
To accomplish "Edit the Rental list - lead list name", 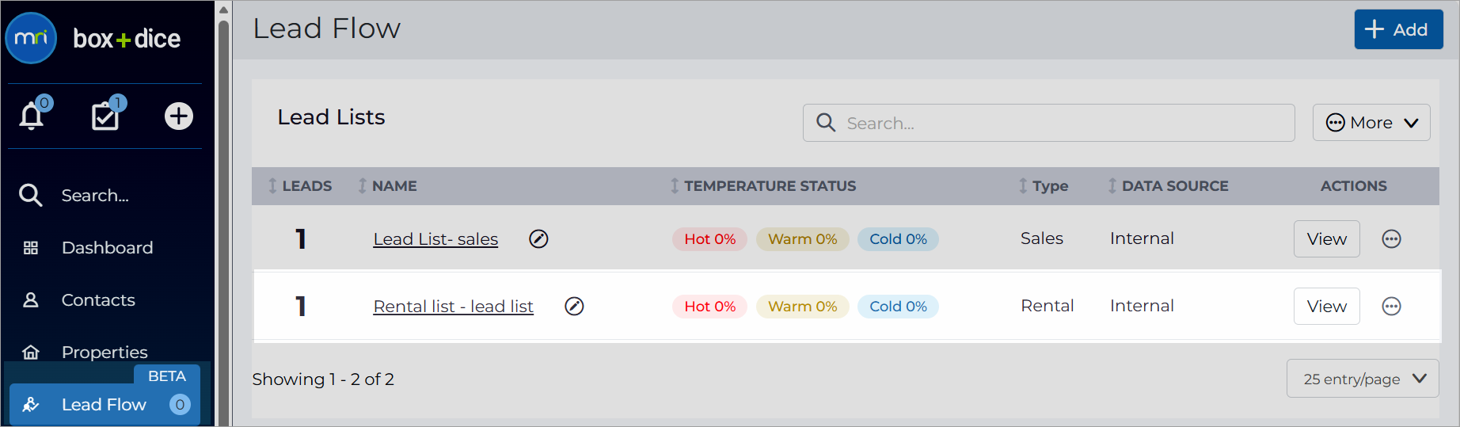I will pyautogui.click(x=574, y=306).
